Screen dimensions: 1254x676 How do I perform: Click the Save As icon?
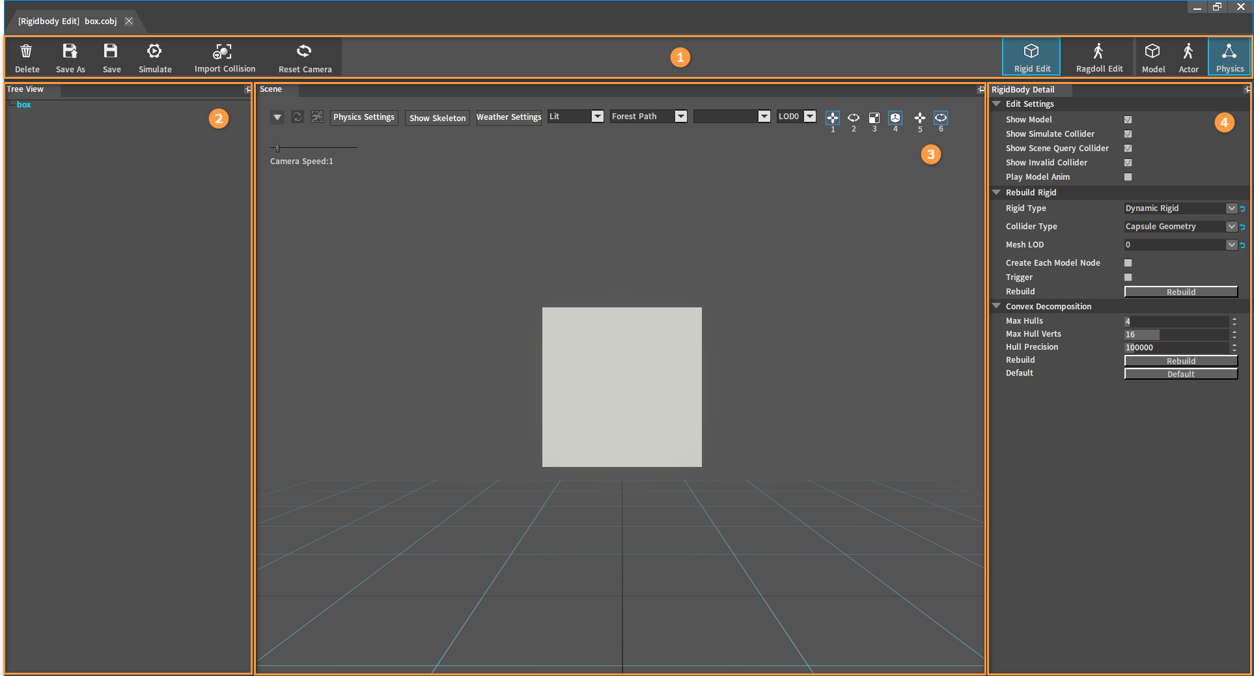(70, 51)
